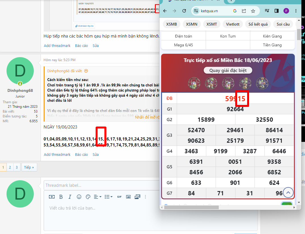Click Dinhphong68 avatar next to the post
Image resolution: width=305 pixels, height=234 pixels.
pos(20,71)
